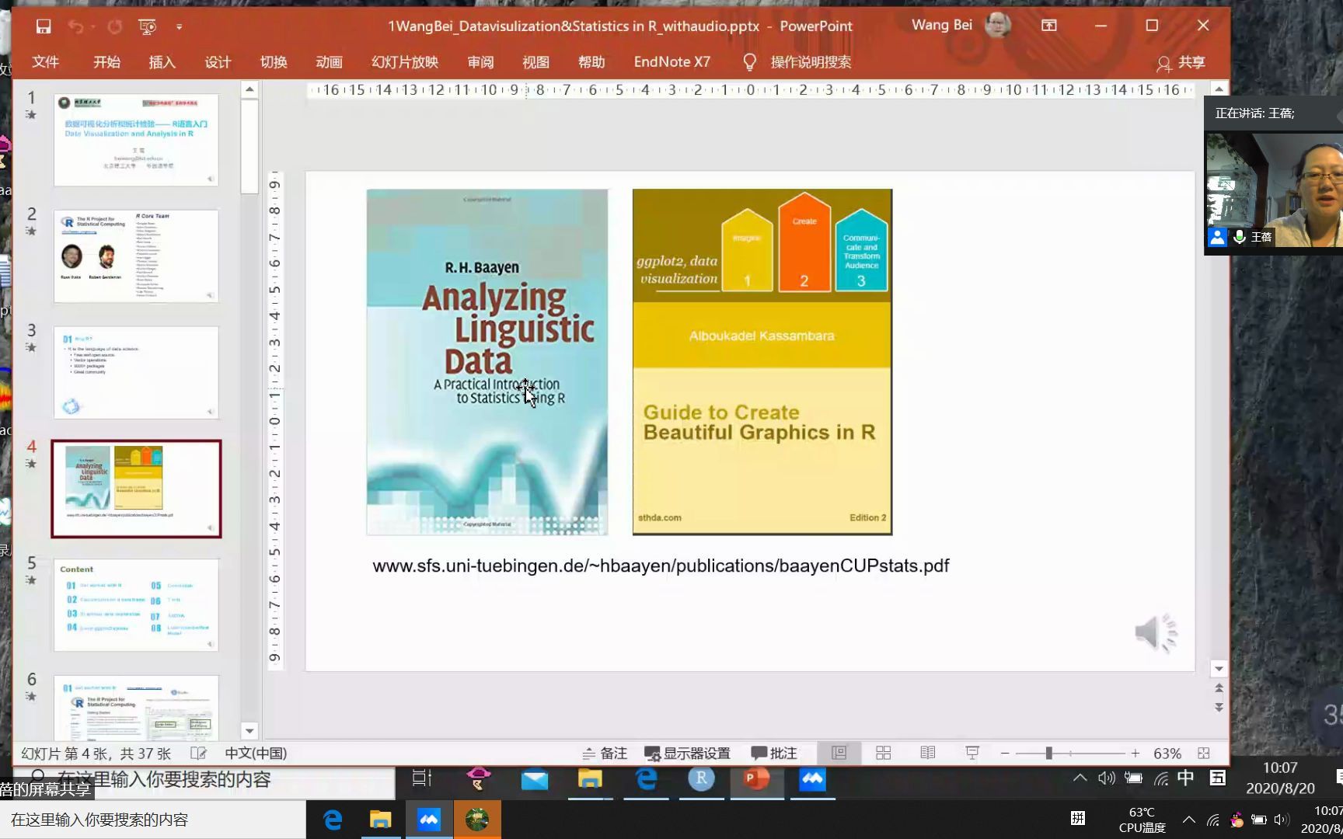The image size is (1343, 839).
Task: Undo the last action in the title bar
Action: pyautogui.click(x=75, y=26)
